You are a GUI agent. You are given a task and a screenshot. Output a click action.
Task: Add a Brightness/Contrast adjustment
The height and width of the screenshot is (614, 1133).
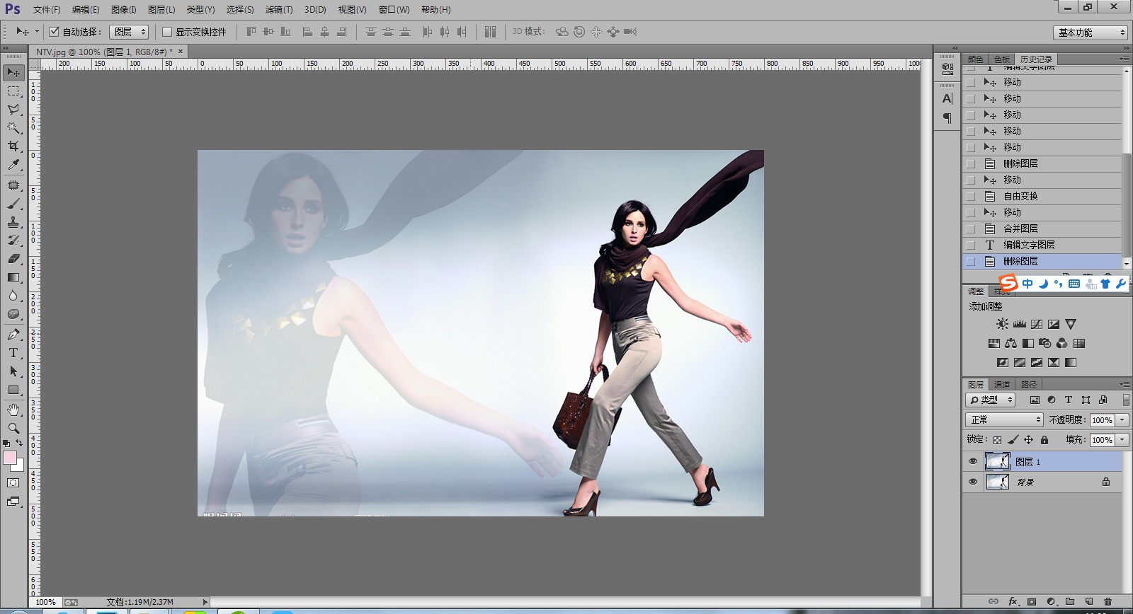pyautogui.click(x=1002, y=324)
